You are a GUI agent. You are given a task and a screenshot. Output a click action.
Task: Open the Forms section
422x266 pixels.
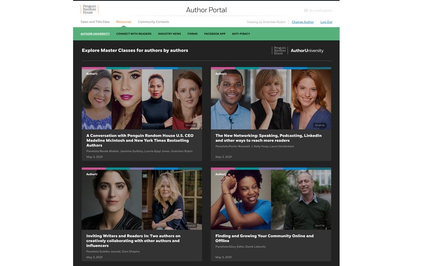pyautogui.click(x=193, y=34)
